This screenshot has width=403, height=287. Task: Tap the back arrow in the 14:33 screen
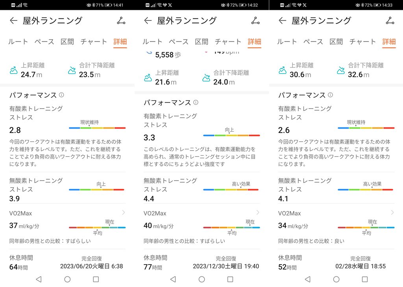[283, 21]
